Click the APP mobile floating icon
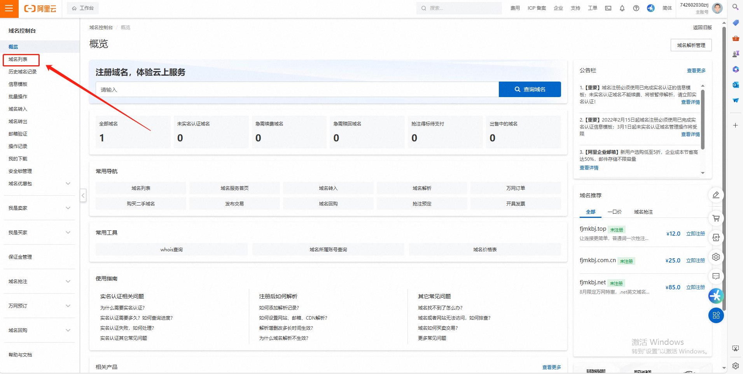Image resolution: width=743 pixels, height=374 pixels. (x=716, y=238)
